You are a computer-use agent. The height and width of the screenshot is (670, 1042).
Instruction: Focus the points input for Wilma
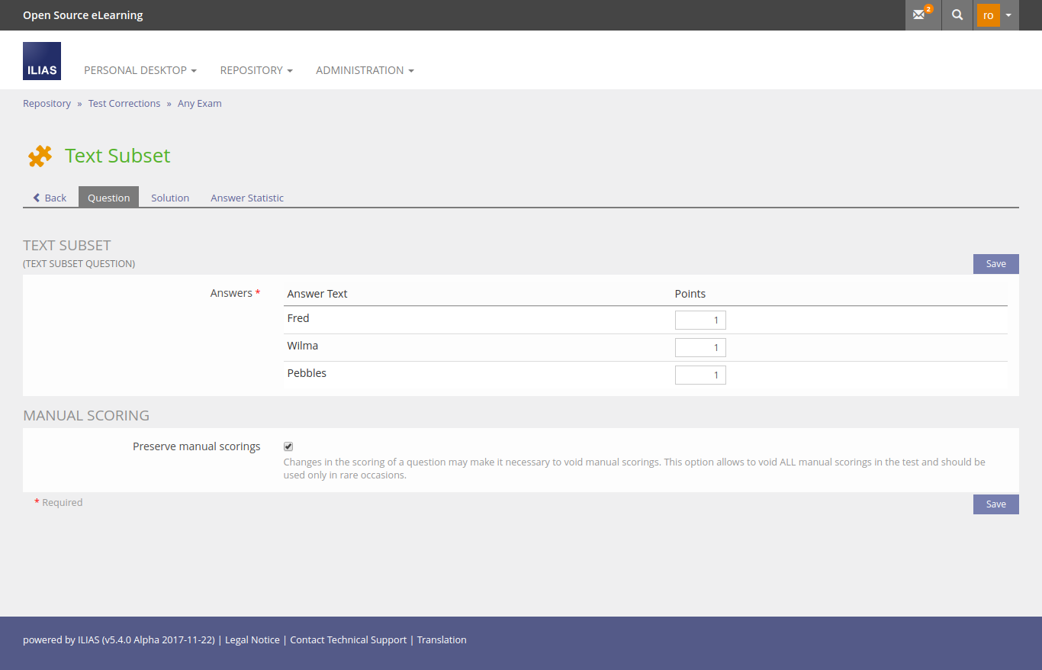coord(700,348)
